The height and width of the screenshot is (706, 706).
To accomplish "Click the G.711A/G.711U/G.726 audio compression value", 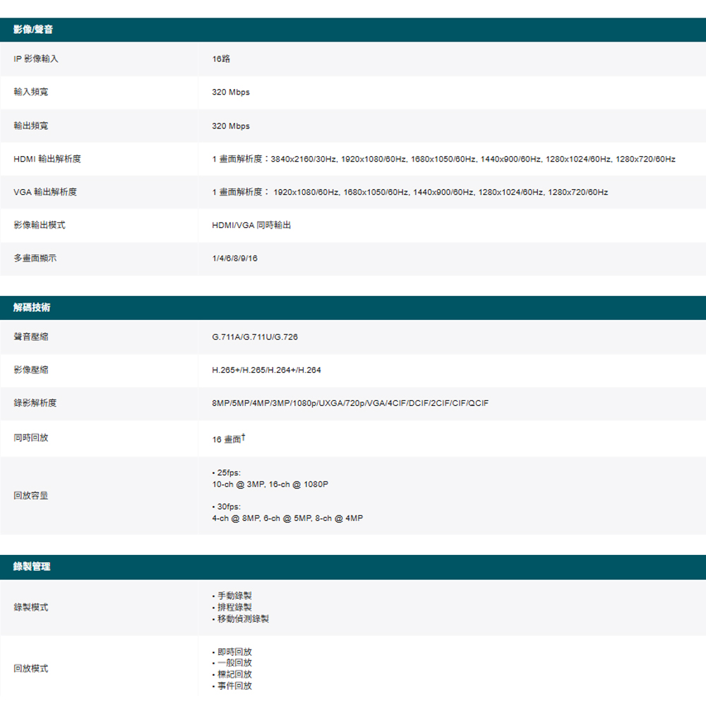I will pyautogui.click(x=255, y=337).
